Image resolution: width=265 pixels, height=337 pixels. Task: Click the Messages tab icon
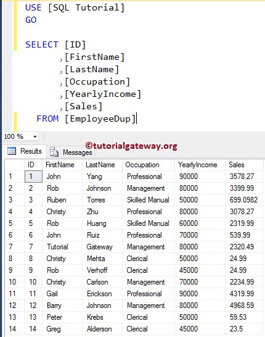(x=54, y=152)
